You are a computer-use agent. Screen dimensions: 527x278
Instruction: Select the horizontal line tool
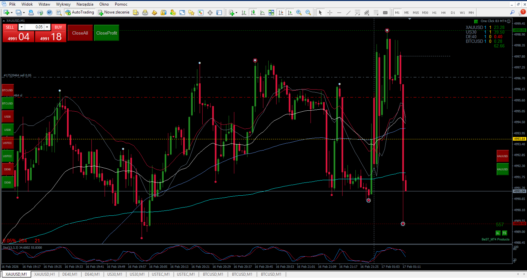(x=339, y=13)
